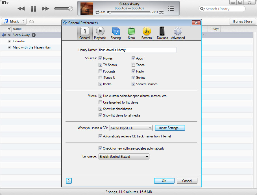The width and height of the screenshot is (257, 195).
Task: Select the General preferences tab
Action: point(85,33)
